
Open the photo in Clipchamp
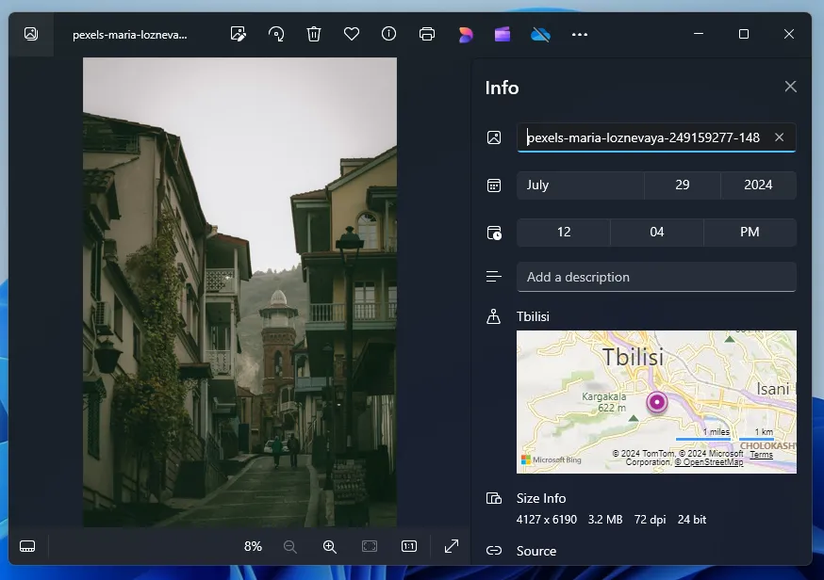[502, 34]
